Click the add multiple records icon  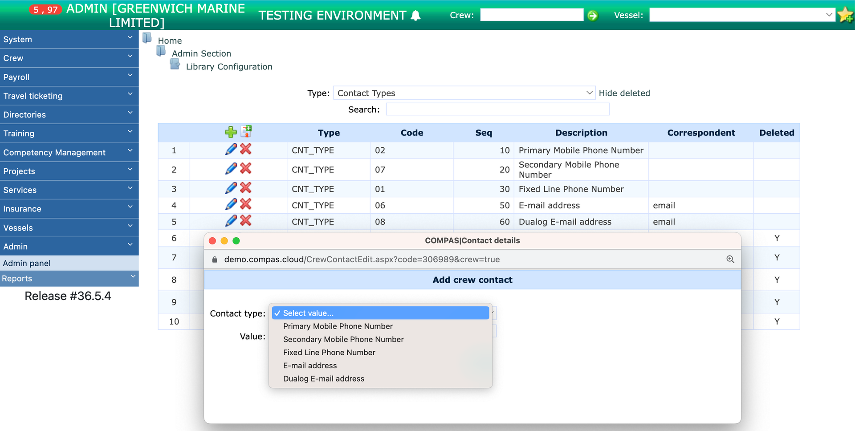[x=246, y=131]
